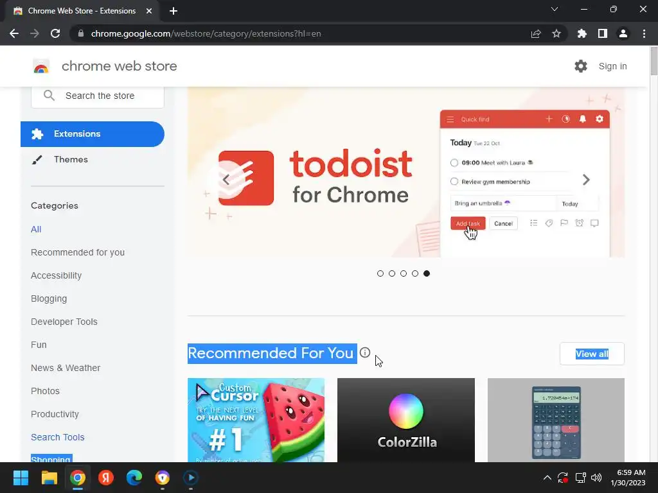Open the browser extensions puzzle icon
Image resolution: width=658 pixels, height=493 pixels.
point(582,33)
